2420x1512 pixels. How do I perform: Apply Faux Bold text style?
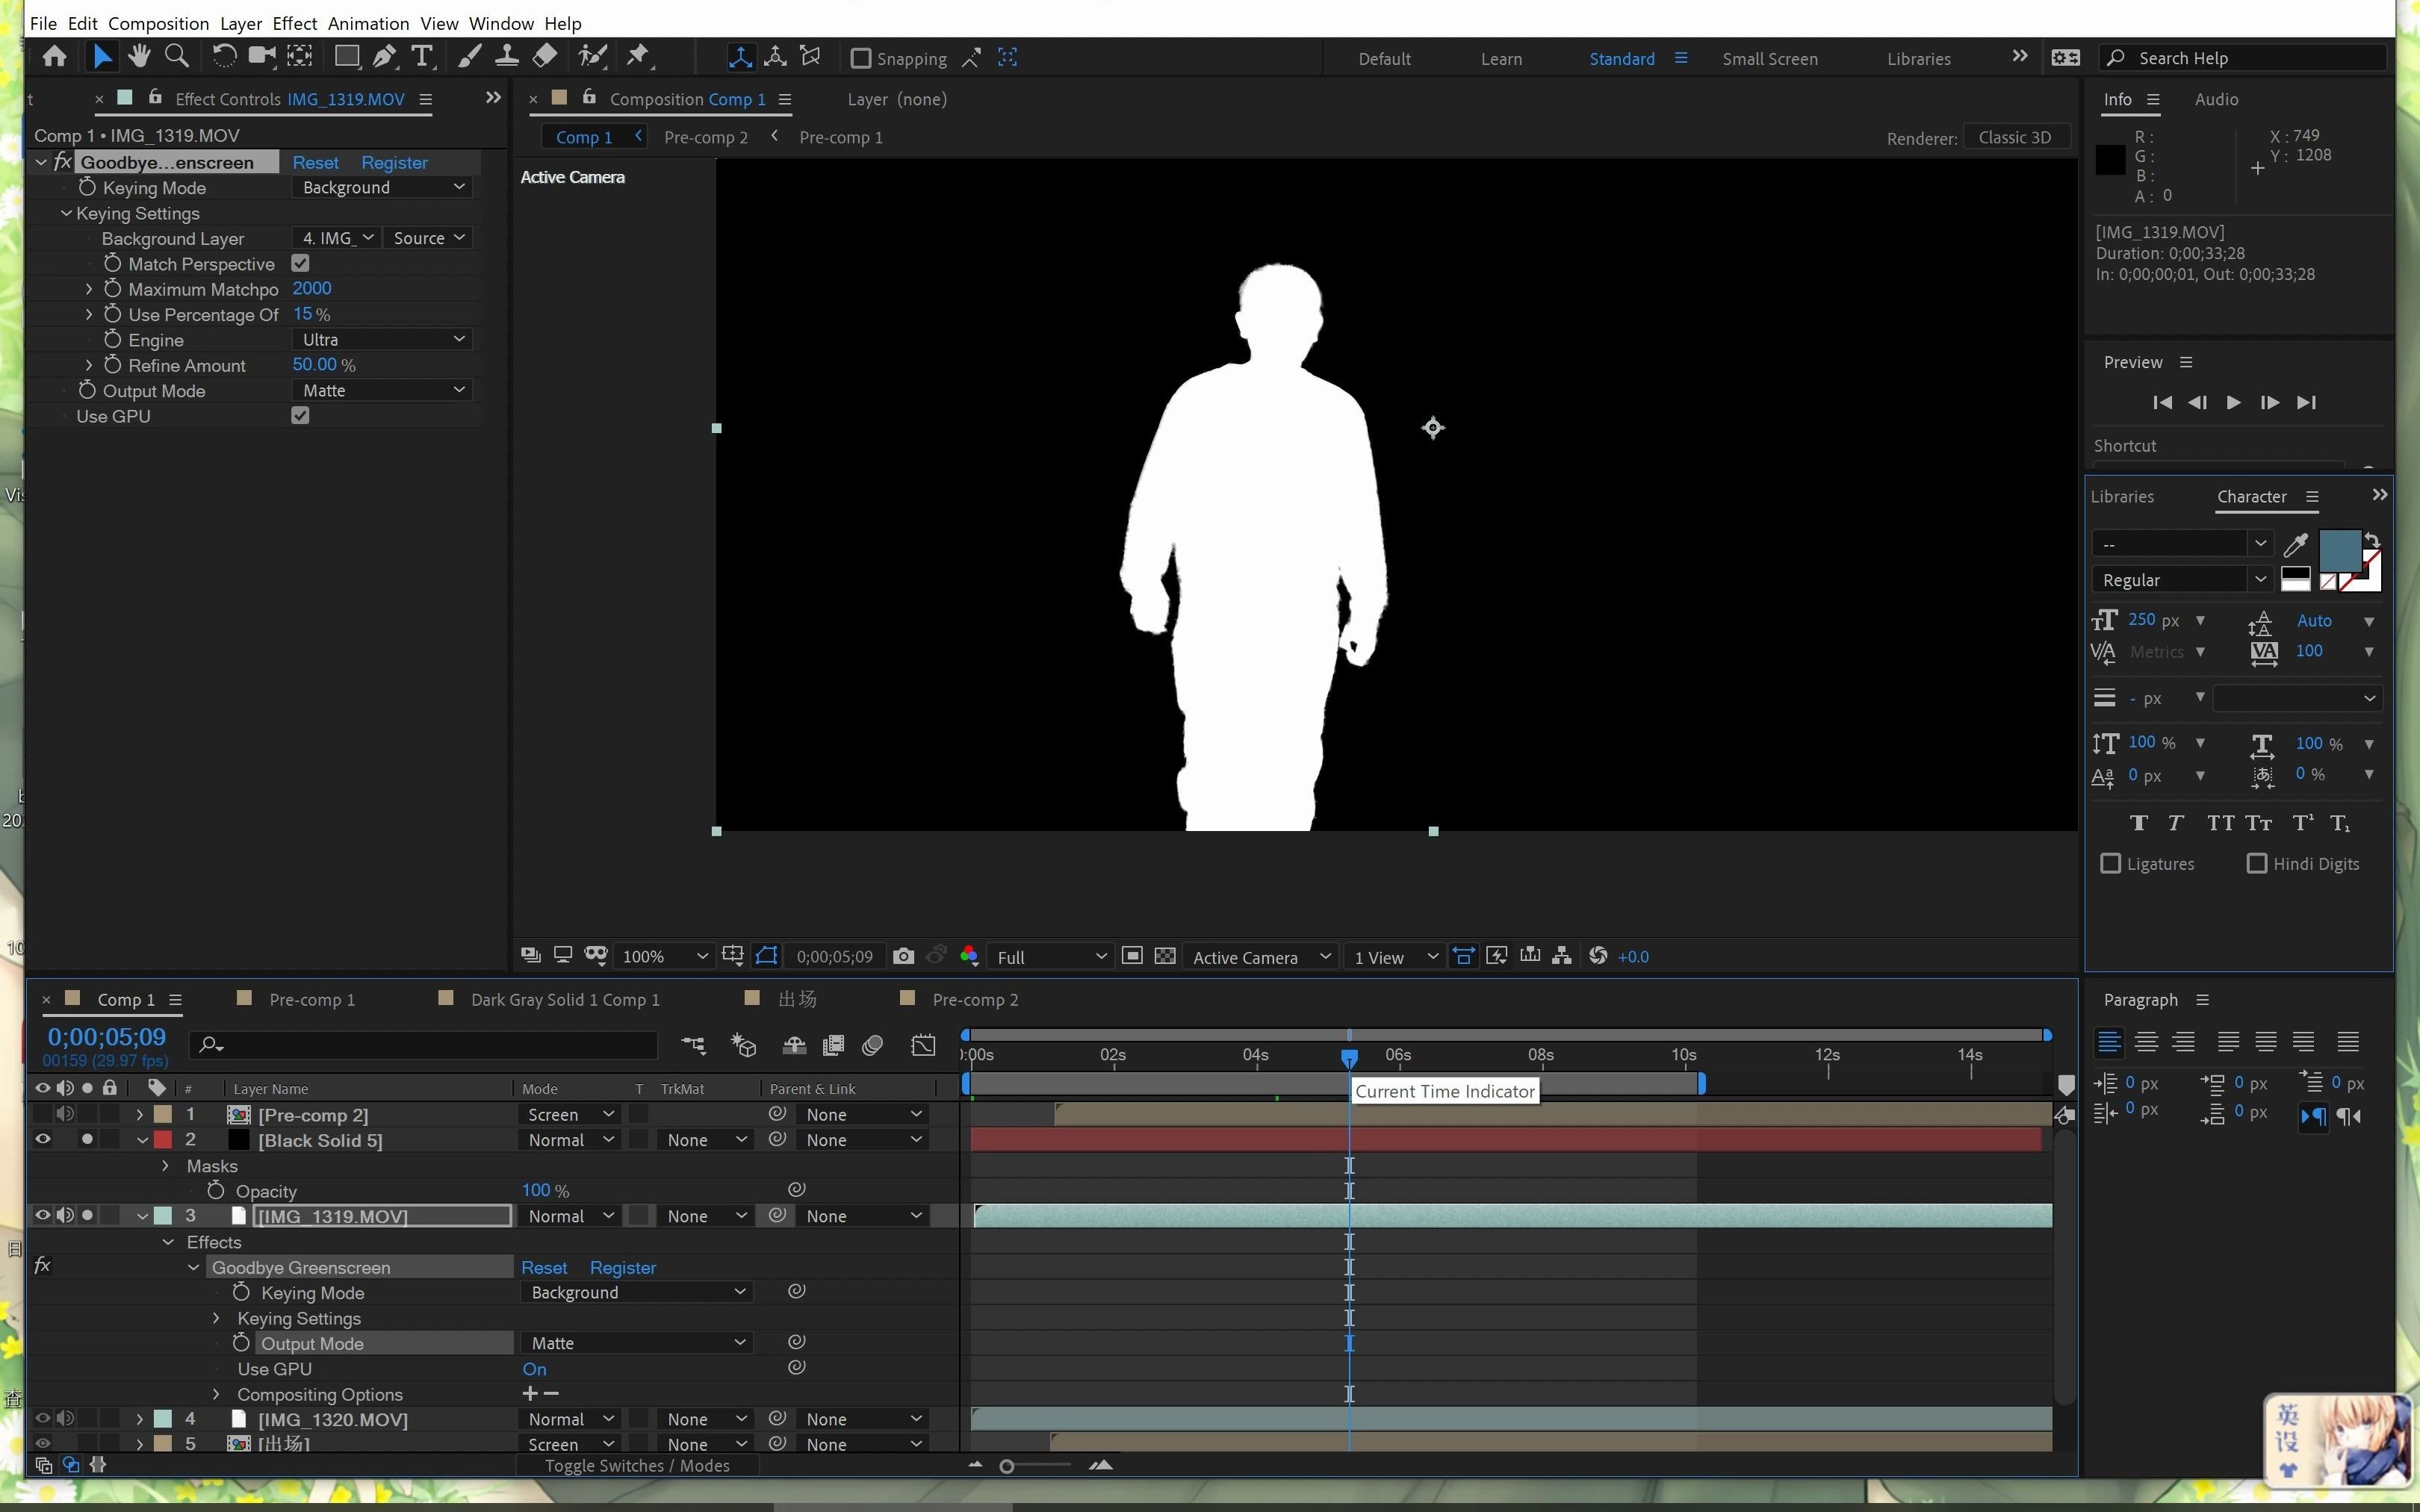(2139, 824)
